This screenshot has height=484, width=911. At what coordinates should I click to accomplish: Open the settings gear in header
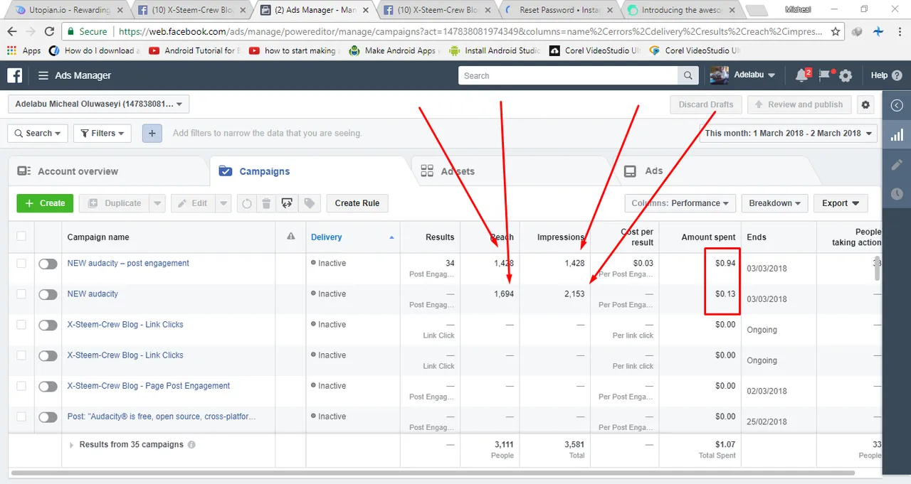tap(846, 75)
